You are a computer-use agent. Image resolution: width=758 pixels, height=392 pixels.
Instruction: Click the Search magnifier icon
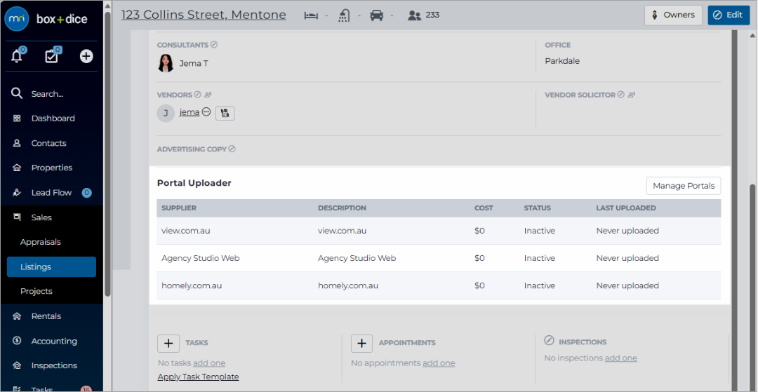[17, 94]
